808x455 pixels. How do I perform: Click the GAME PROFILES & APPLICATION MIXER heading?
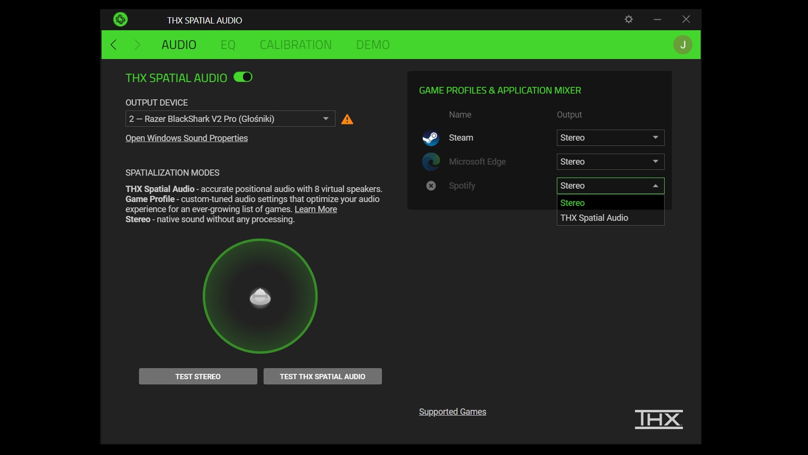tap(500, 91)
